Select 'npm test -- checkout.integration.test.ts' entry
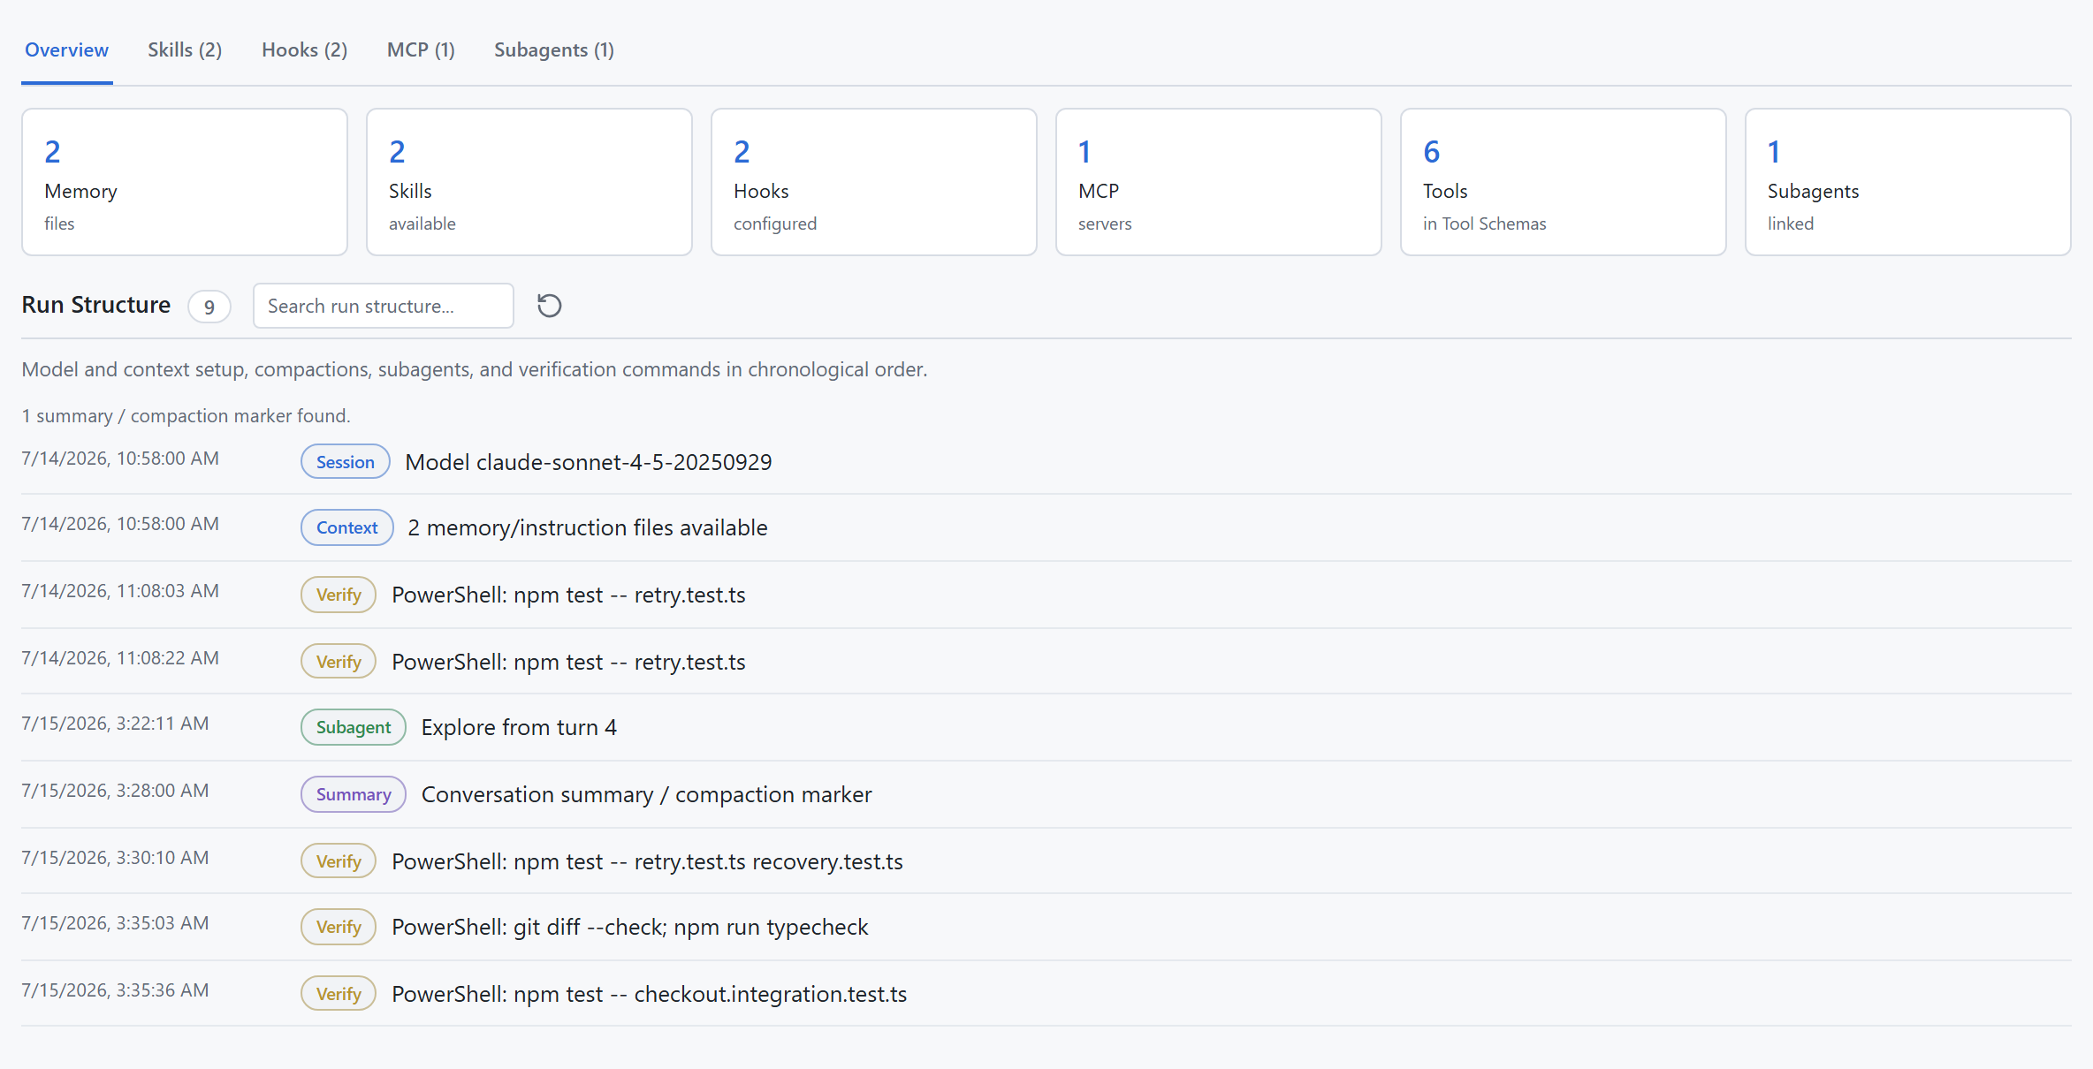This screenshot has width=2093, height=1069. coord(649,994)
